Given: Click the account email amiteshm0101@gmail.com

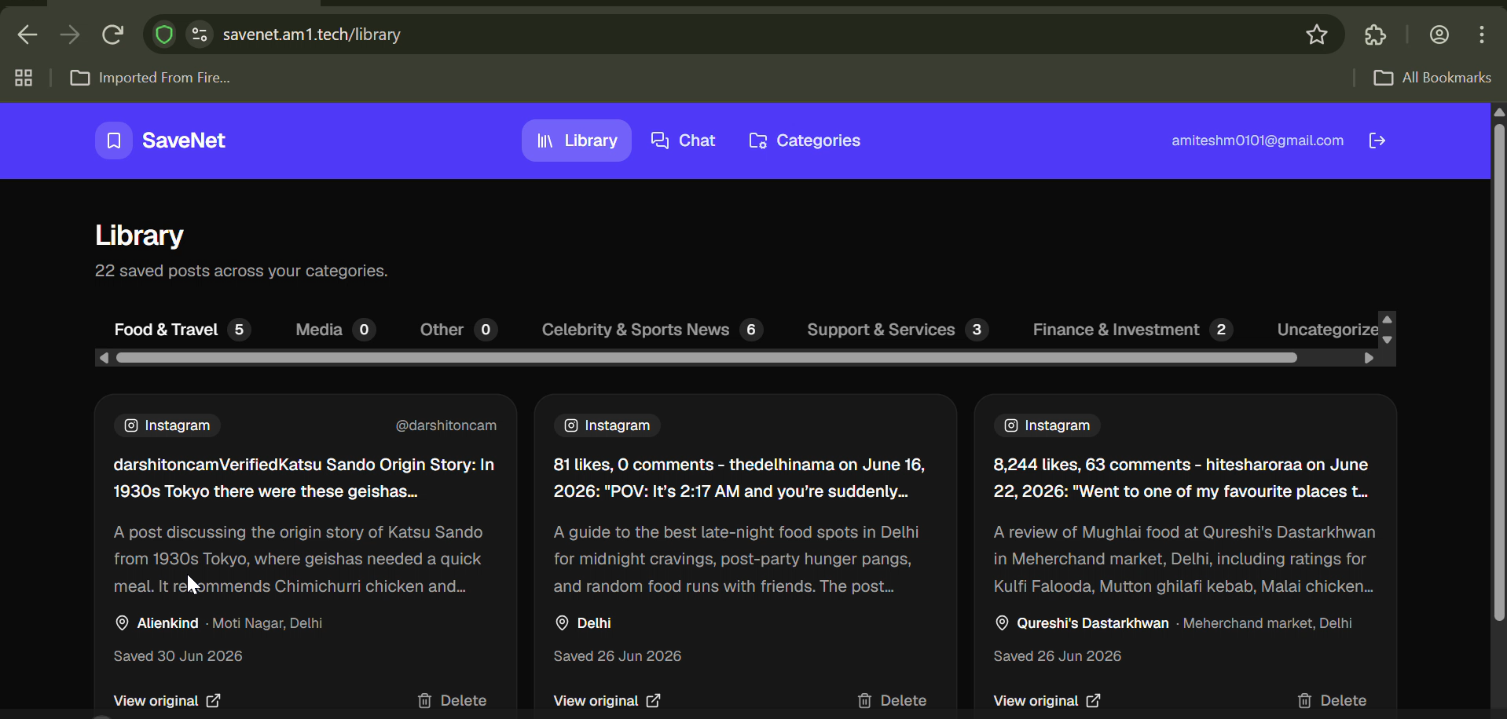Looking at the screenshot, I should 1257,141.
